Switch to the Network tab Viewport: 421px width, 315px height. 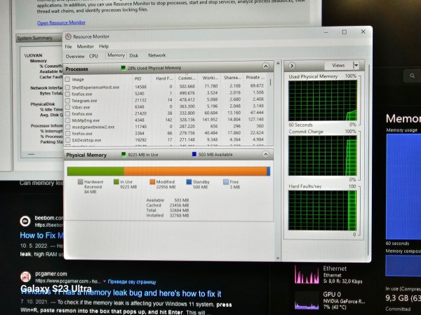click(156, 55)
